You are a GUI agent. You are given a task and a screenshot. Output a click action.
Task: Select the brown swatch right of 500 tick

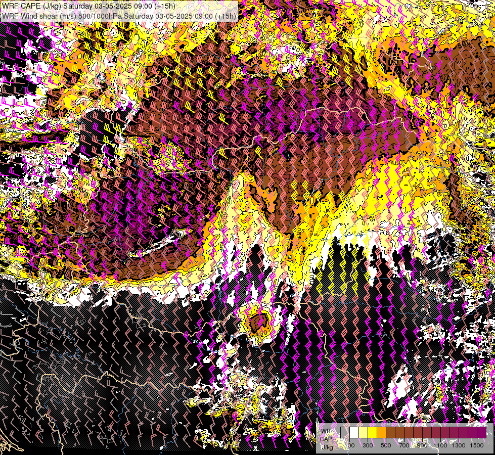click(390, 432)
